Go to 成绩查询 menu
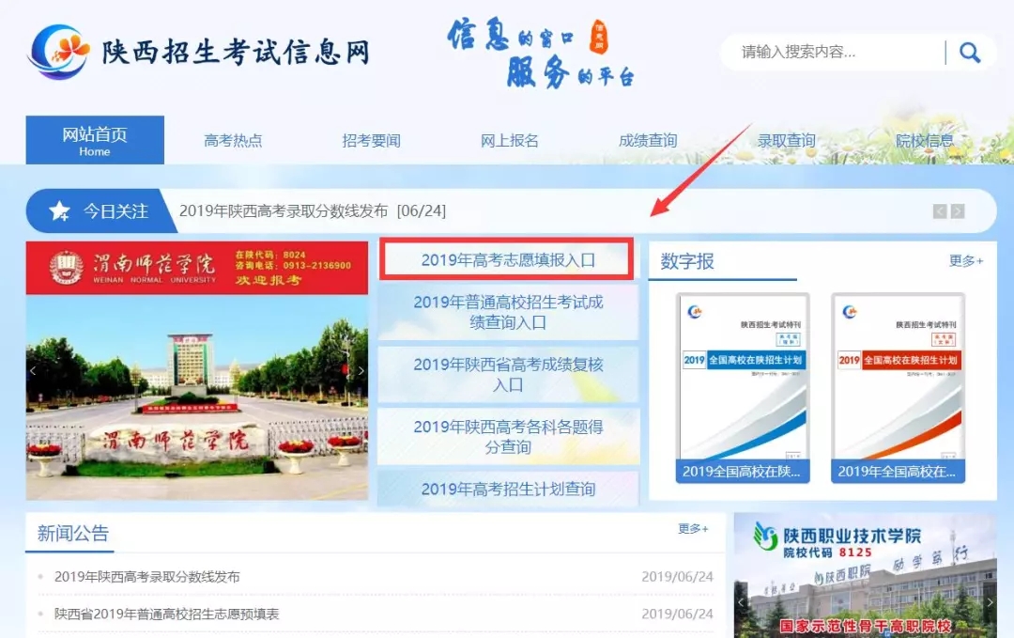The width and height of the screenshot is (1014, 638). (648, 141)
